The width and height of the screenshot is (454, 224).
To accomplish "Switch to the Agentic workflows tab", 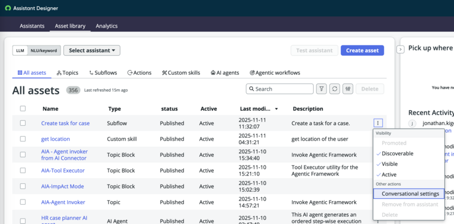I will 275,72.
